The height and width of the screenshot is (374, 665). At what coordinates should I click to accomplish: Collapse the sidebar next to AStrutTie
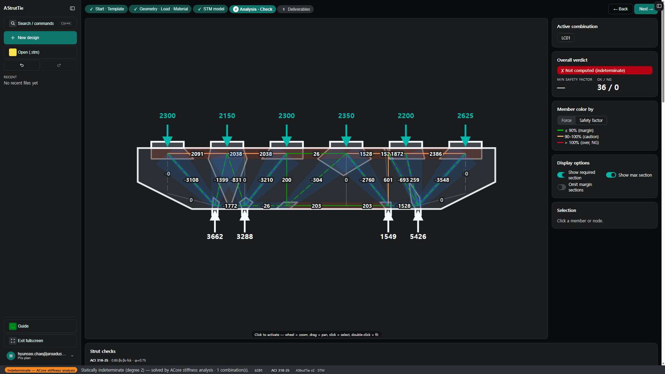[x=72, y=8]
